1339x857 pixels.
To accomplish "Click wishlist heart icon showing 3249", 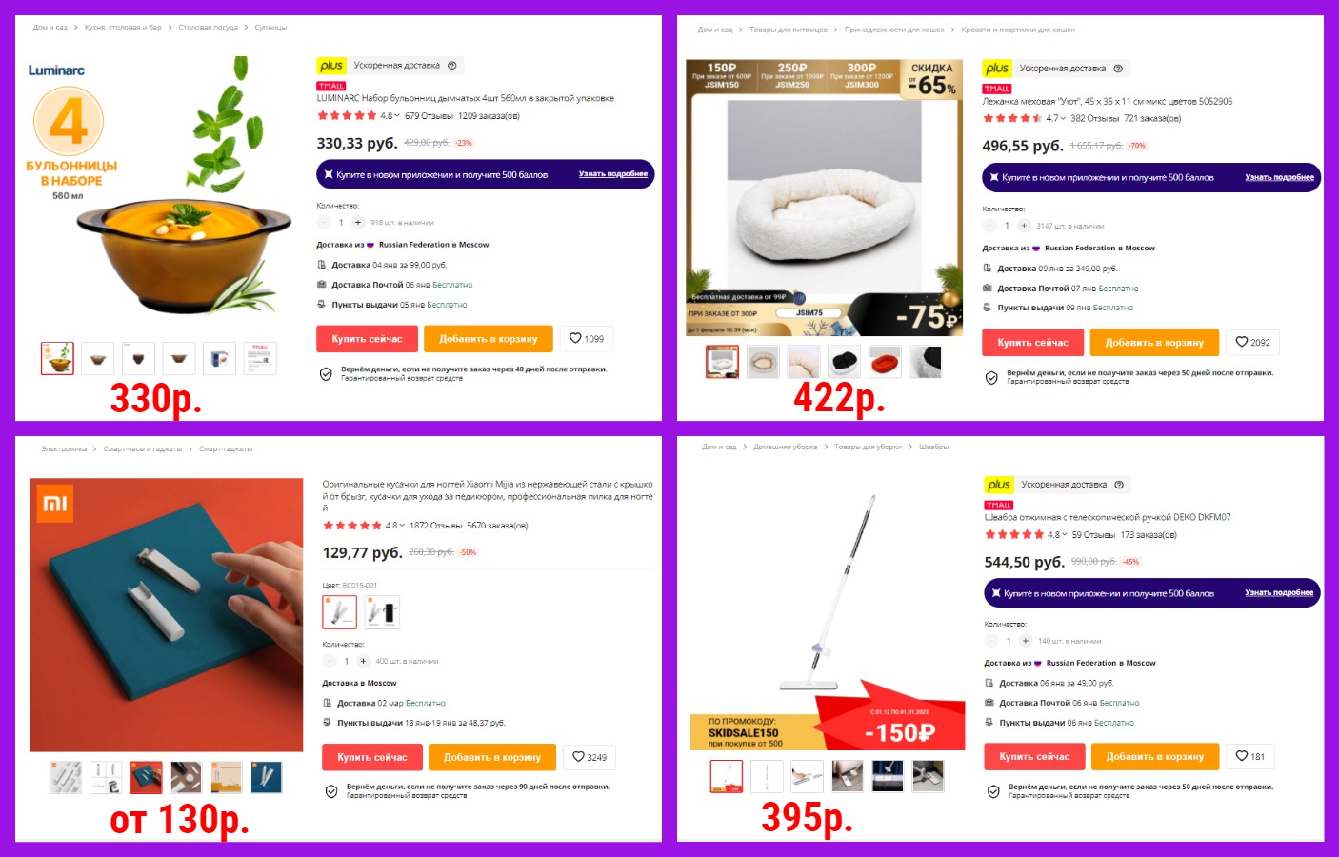I will pyautogui.click(x=590, y=757).
